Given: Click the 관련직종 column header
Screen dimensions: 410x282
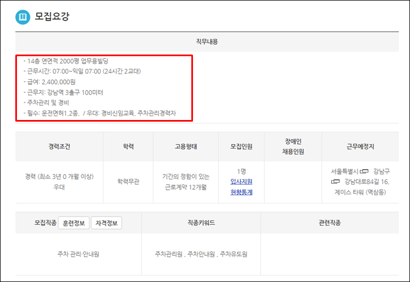Looking at the screenshot, I should (x=330, y=223).
